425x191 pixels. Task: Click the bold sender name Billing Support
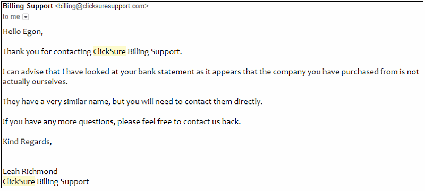(x=28, y=6)
